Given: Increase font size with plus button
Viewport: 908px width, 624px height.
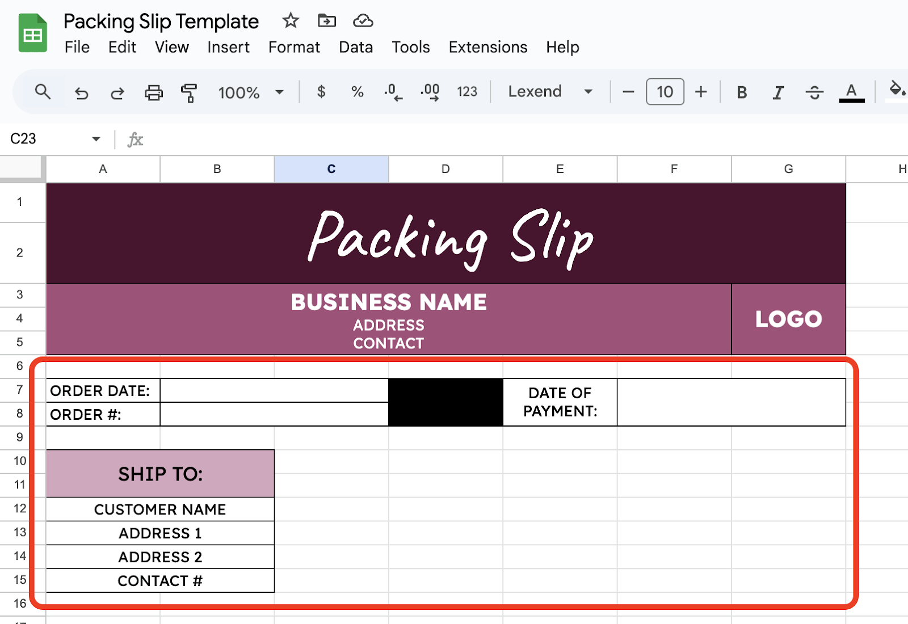Looking at the screenshot, I should point(701,92).
